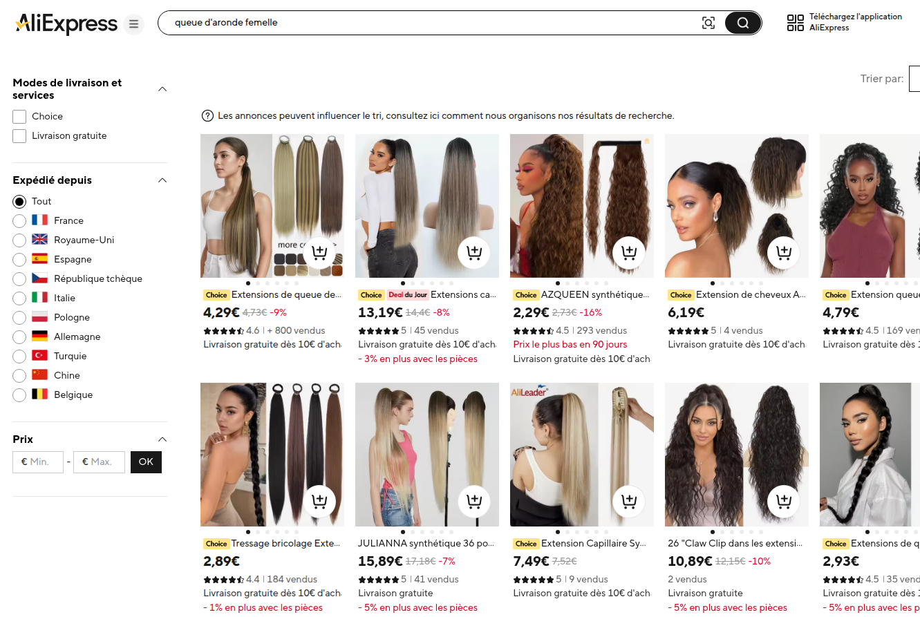Enable the Choice checkbox filter
Screen dimensions: 920x617
click(x=19, y=116)
